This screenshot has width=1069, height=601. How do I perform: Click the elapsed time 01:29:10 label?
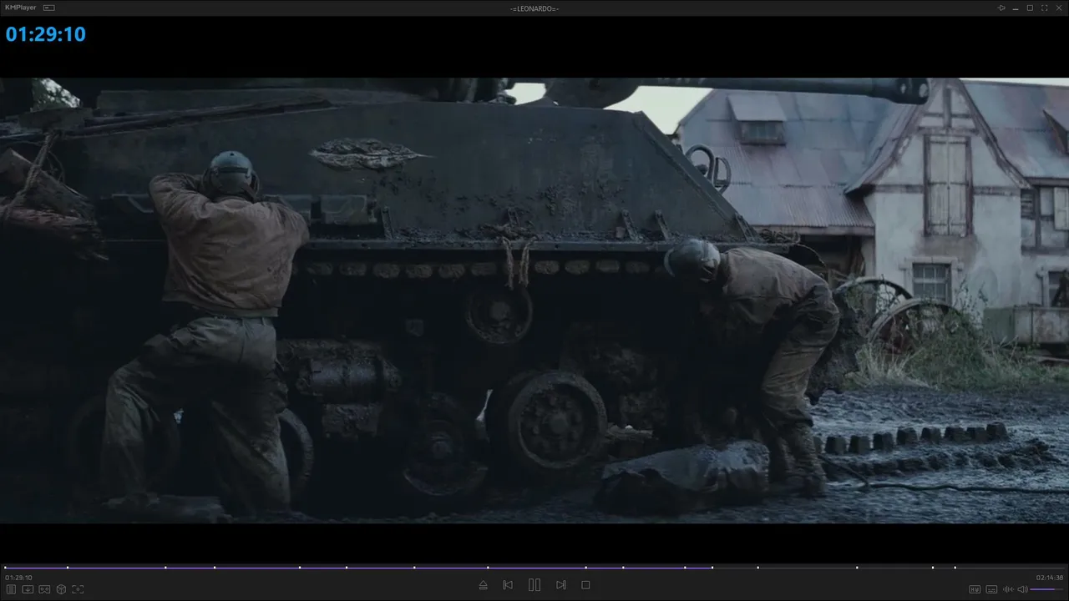pos(18,578)
